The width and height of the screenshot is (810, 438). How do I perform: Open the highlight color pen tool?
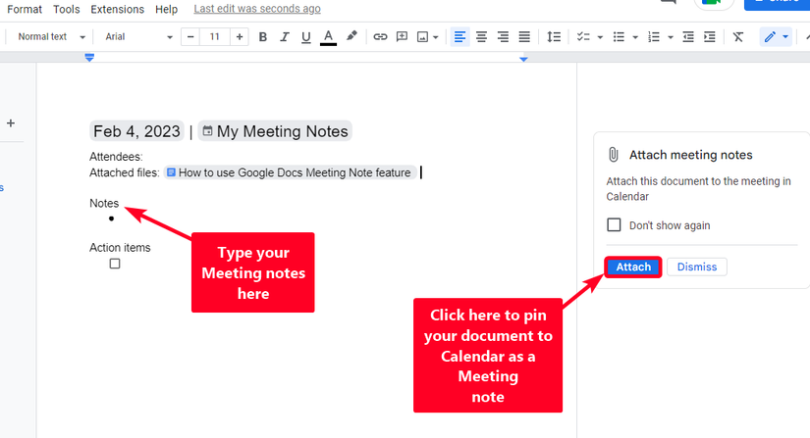351,37
